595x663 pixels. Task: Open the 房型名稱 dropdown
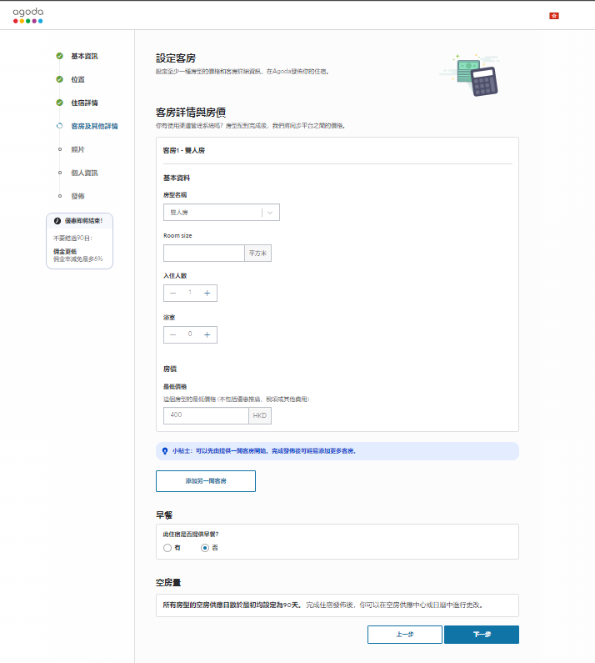(212, 213)
